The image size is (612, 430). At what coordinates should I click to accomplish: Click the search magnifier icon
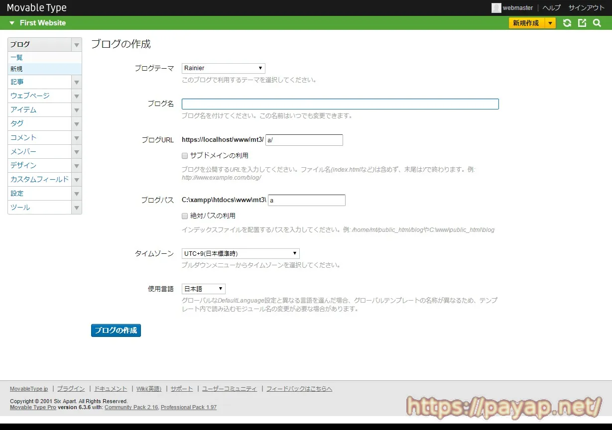point(597,23)
